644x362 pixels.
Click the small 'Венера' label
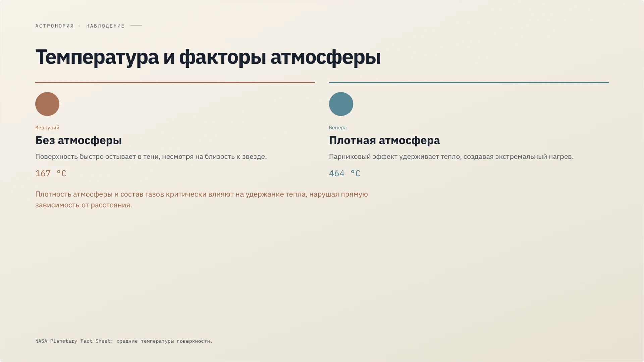coord(338,128)
